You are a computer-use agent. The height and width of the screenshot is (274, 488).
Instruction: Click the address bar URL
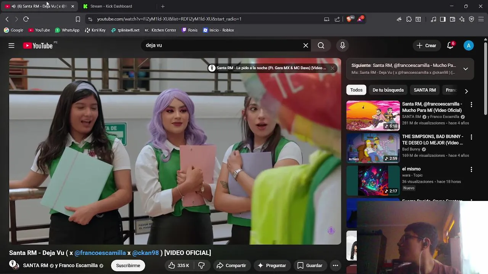tap(169, 19)
